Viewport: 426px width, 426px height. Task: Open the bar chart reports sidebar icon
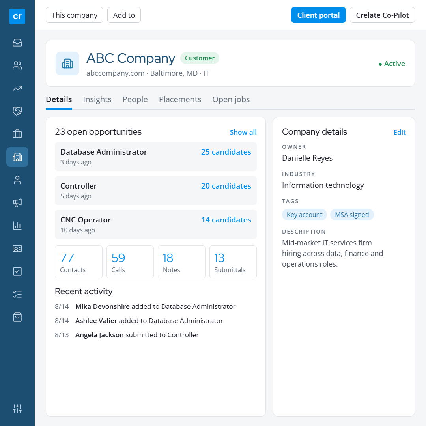(x=17, y=226)
